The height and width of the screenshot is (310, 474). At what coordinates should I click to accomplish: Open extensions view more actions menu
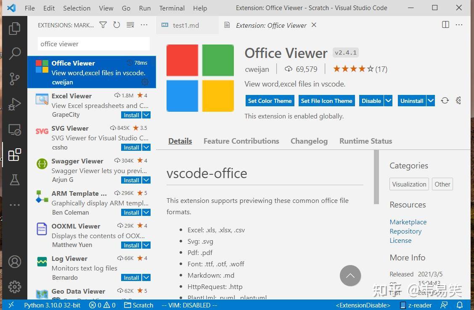pyautogui.click(x=144, y=25)
